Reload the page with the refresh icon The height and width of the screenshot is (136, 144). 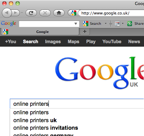[x=31, y=13]
